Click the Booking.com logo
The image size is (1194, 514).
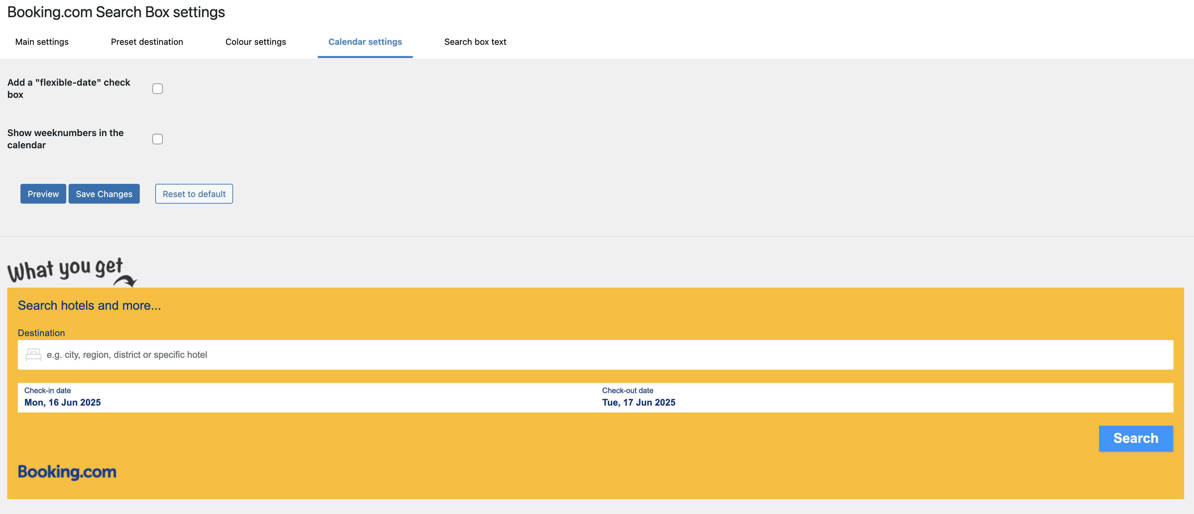67,472
